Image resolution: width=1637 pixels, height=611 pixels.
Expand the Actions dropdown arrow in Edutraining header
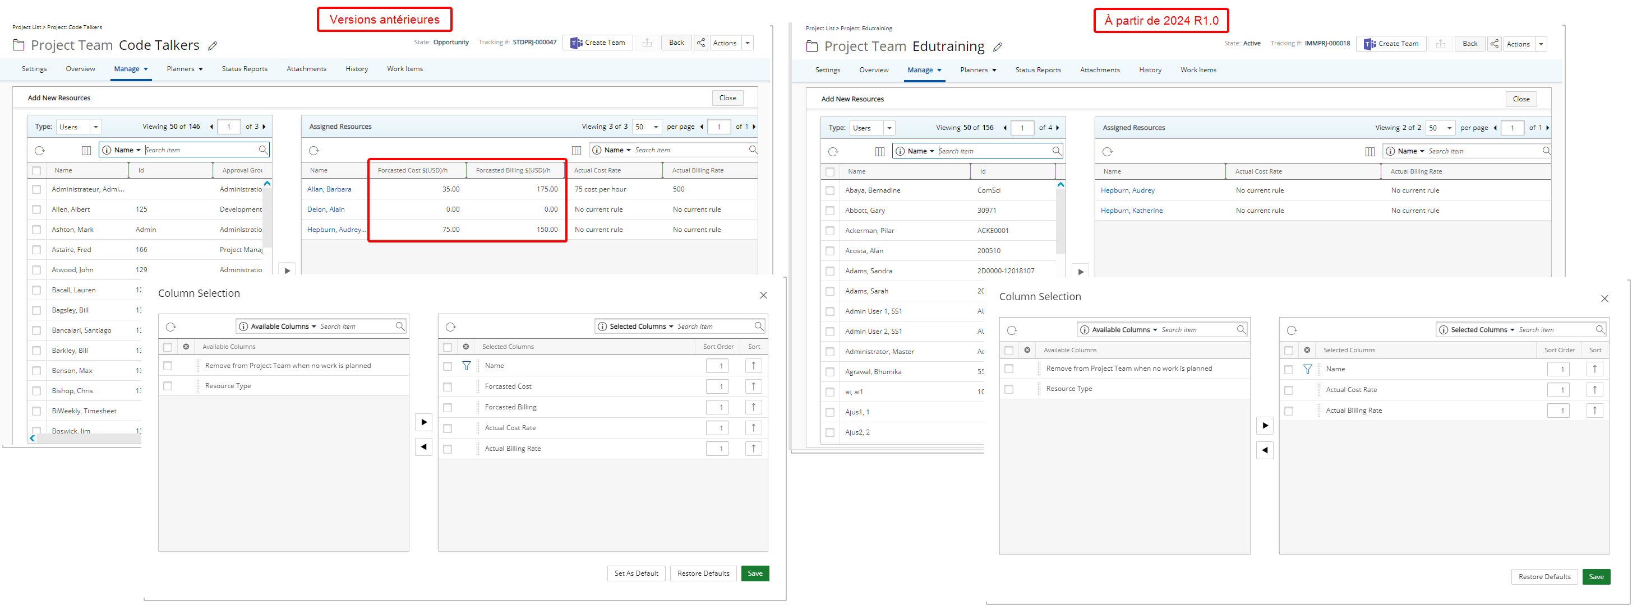pyautogui.click(x=1541, y=44)
